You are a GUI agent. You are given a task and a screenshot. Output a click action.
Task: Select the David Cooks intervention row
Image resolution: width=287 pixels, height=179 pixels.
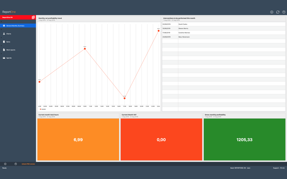pos(224,24)
